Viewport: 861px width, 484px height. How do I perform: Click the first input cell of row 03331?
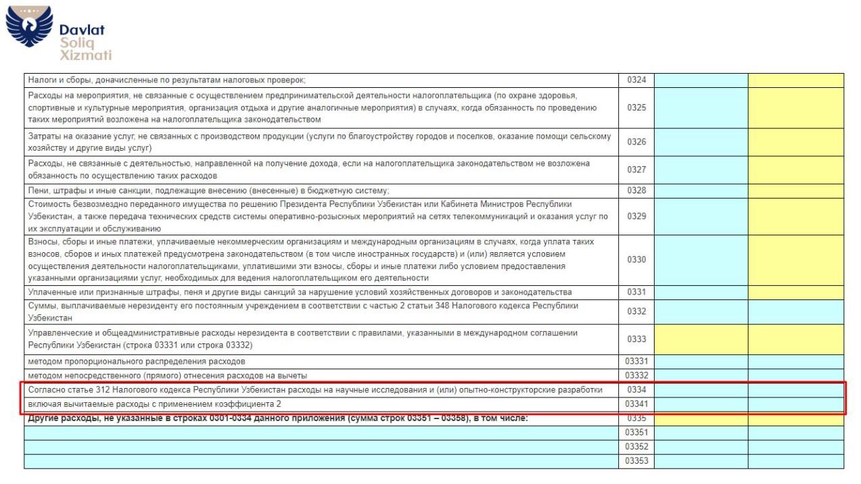[x=701, y=362]
